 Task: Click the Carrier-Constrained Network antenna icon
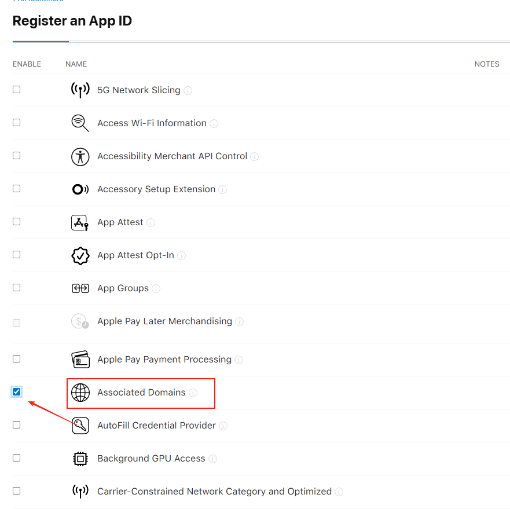(80, 491)
